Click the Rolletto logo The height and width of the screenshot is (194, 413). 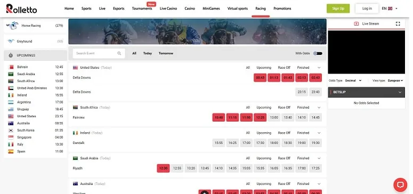click(21, 9)
